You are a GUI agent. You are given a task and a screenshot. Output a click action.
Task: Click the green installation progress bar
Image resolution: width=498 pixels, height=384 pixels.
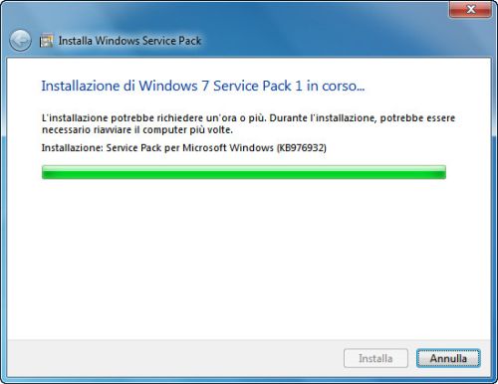click(x=244, y=172)
